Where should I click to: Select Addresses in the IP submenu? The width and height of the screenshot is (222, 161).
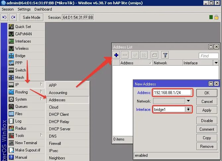(68, 100)
